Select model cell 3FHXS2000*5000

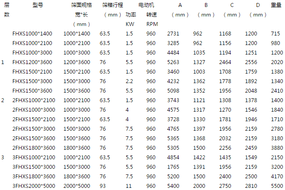pyautogui.click(x=33, y=186)
